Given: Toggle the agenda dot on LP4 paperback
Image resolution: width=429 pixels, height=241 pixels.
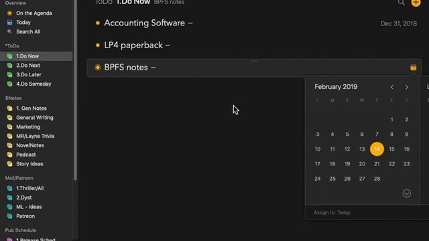Looking at the screenshot, I should click(98, 45).
